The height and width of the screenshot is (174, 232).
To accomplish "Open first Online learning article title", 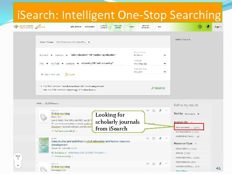I will [x=61, y=113].
